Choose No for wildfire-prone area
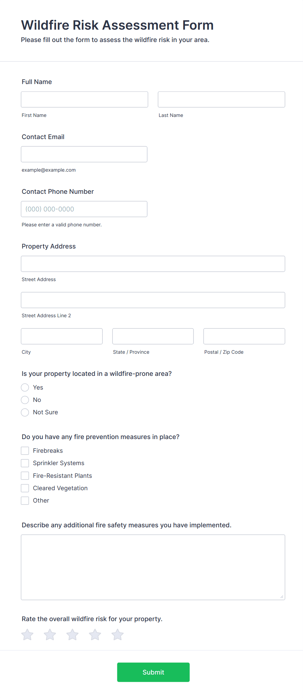This screenshot has width=303, height=698. point(25,400)
